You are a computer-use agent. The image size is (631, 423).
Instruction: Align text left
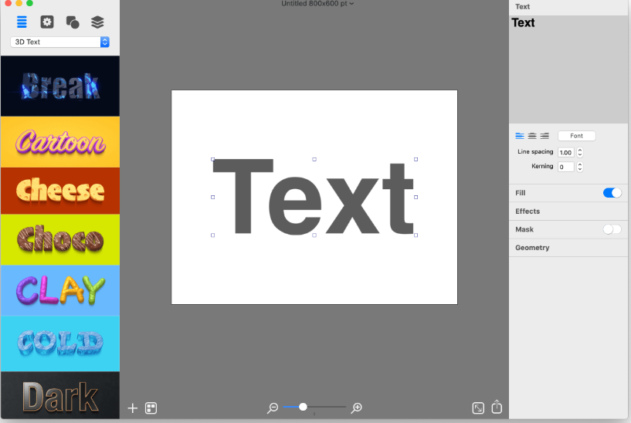coord(520,136)
